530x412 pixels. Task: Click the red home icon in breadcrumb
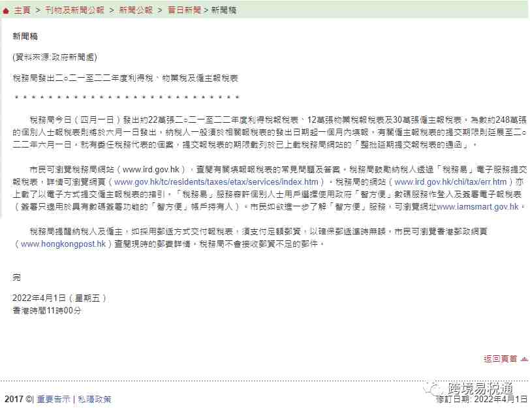[5, 11]
